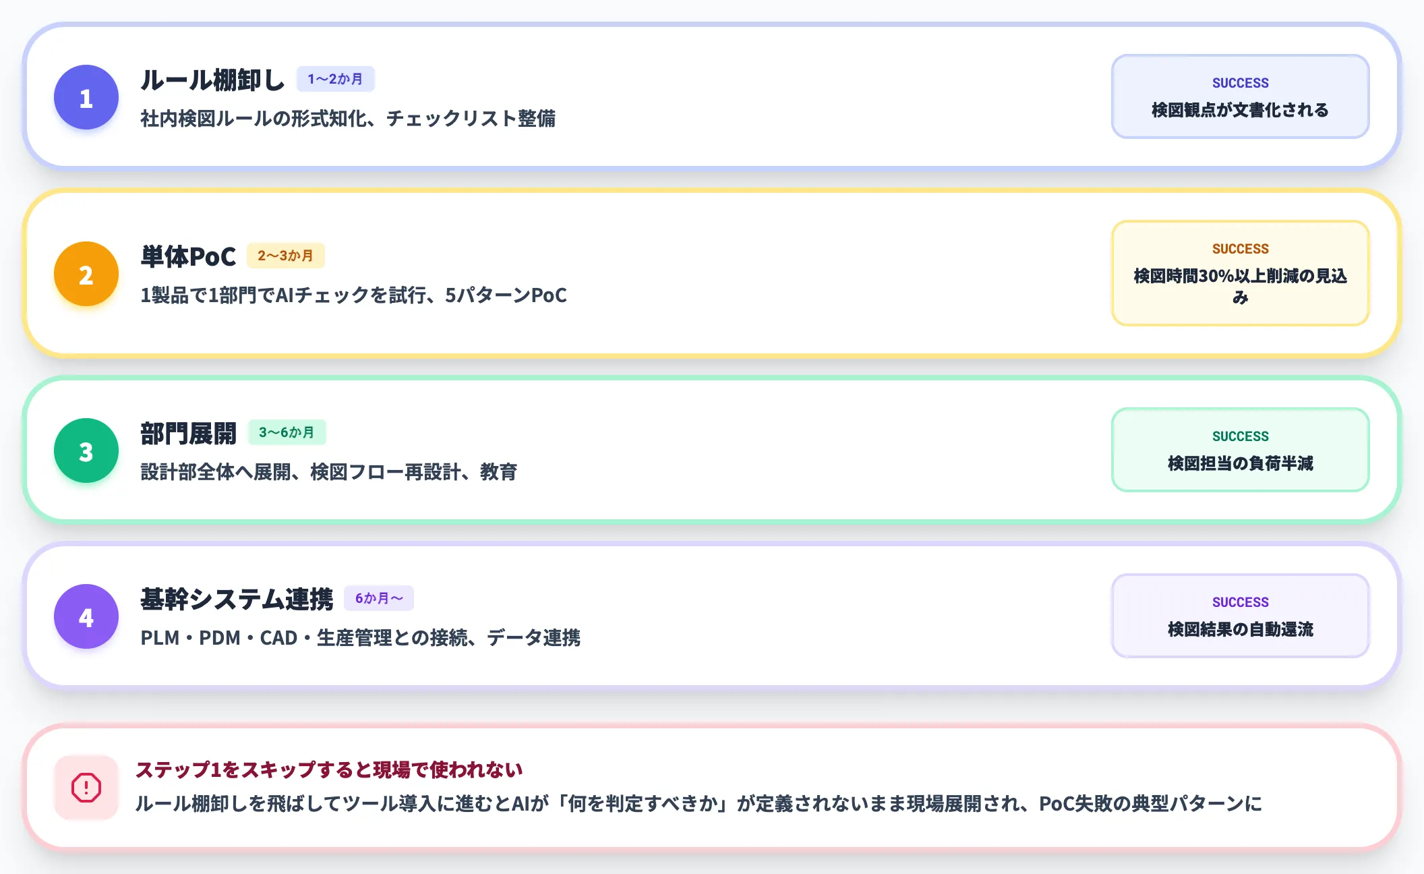The image size is (1424, 874).
Task: Click the SUCCESS label in the purple box
Action: [x=1240, y=602]
